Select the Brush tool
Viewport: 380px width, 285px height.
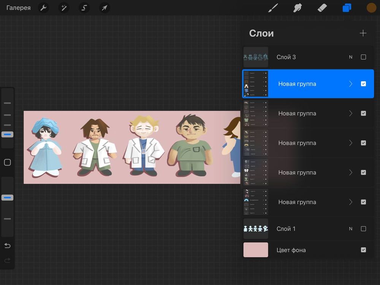coord(273,8)
